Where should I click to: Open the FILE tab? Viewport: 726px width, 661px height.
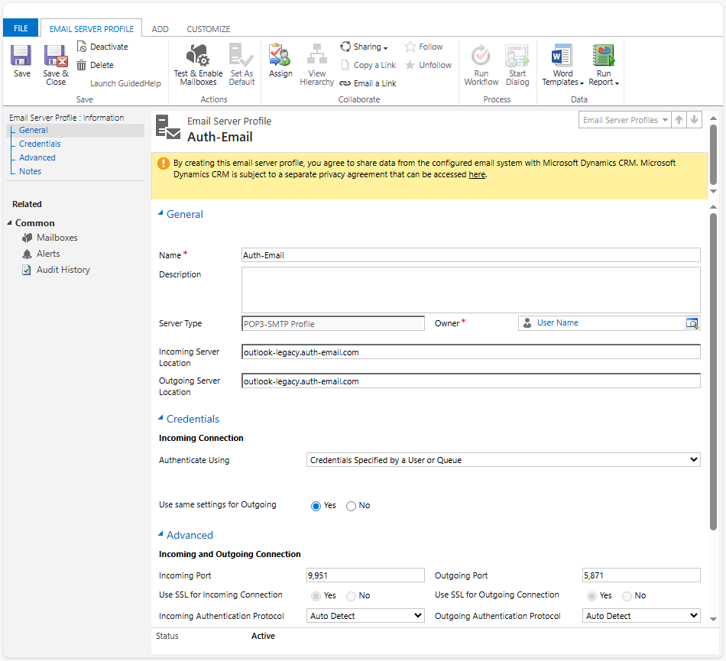(x=20, y=27)
